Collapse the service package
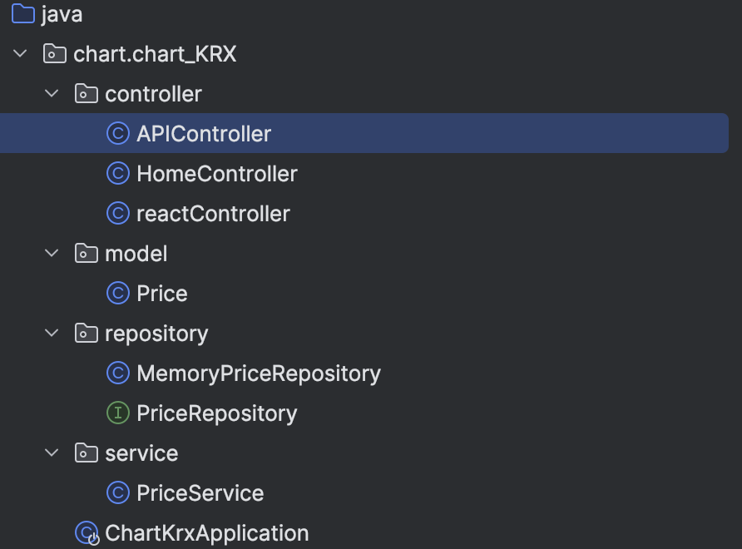 pyautogui.click(x=52, y=453)
